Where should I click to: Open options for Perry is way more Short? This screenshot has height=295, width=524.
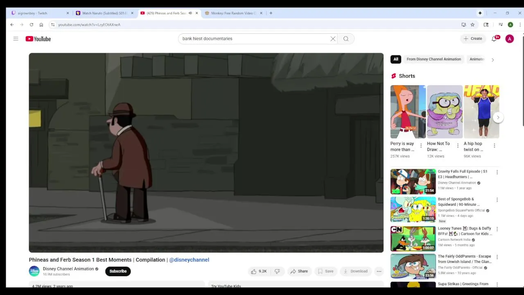click(x=421, y=146)
